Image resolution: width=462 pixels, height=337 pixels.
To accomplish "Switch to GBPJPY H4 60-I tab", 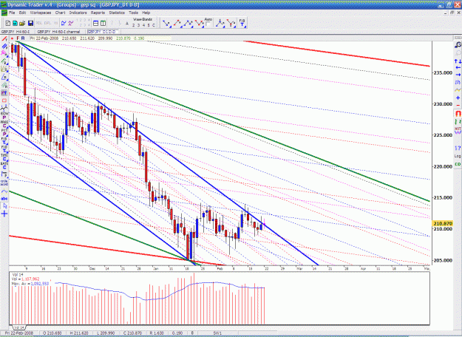I will tap(16, 32).
